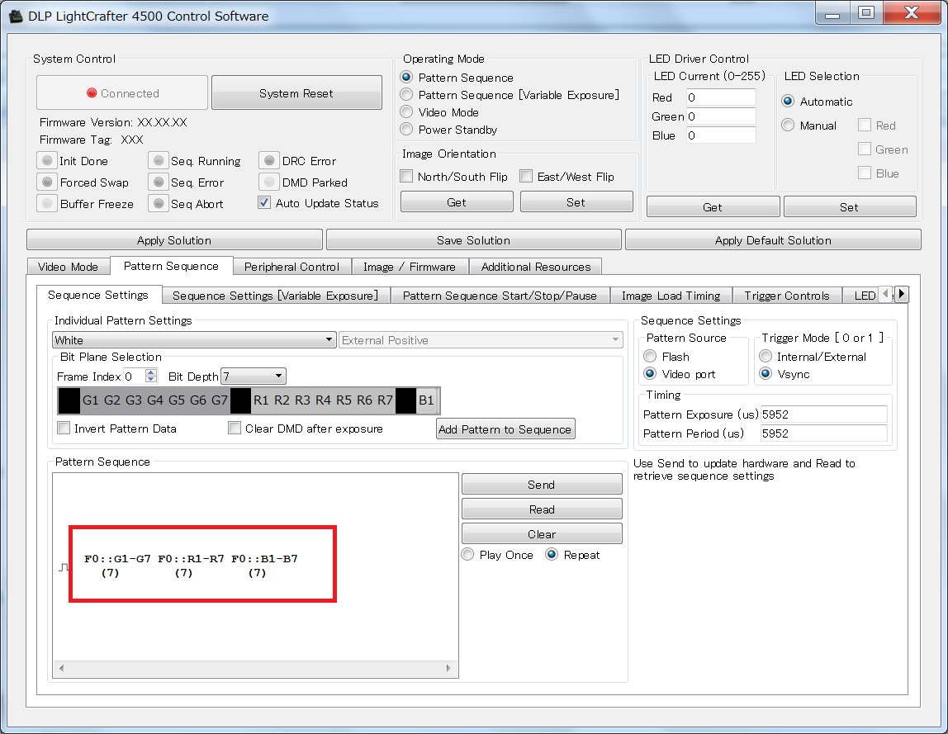Open the Bit Depth dropdown
948x734 pixels.
click(254, 376)
